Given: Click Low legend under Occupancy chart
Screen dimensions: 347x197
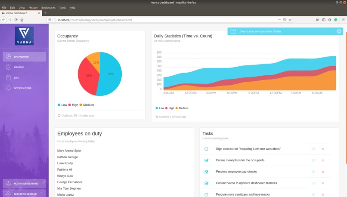Looking at the screenshot, I should coord(62,105).
